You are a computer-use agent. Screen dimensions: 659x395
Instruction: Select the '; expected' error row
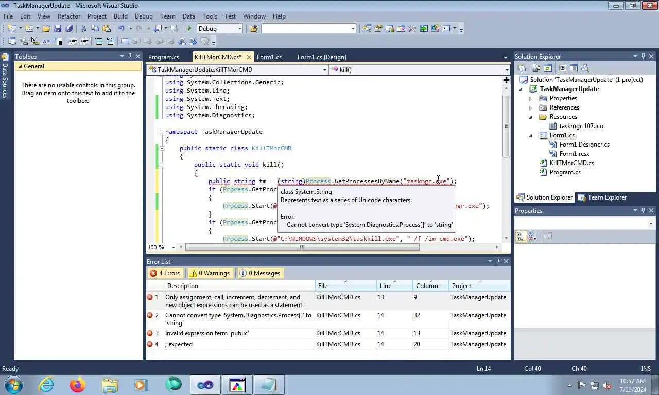328,344
